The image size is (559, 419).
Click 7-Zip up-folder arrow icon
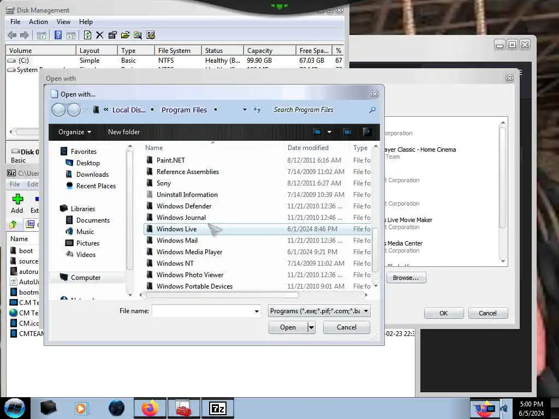pos(13,224)
